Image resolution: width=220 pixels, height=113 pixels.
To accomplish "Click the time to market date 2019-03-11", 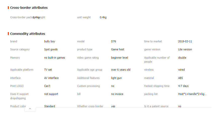I will [185, 41].
